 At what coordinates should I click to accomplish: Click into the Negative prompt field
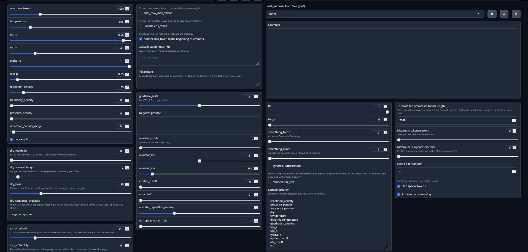click(x=199, y=124)
